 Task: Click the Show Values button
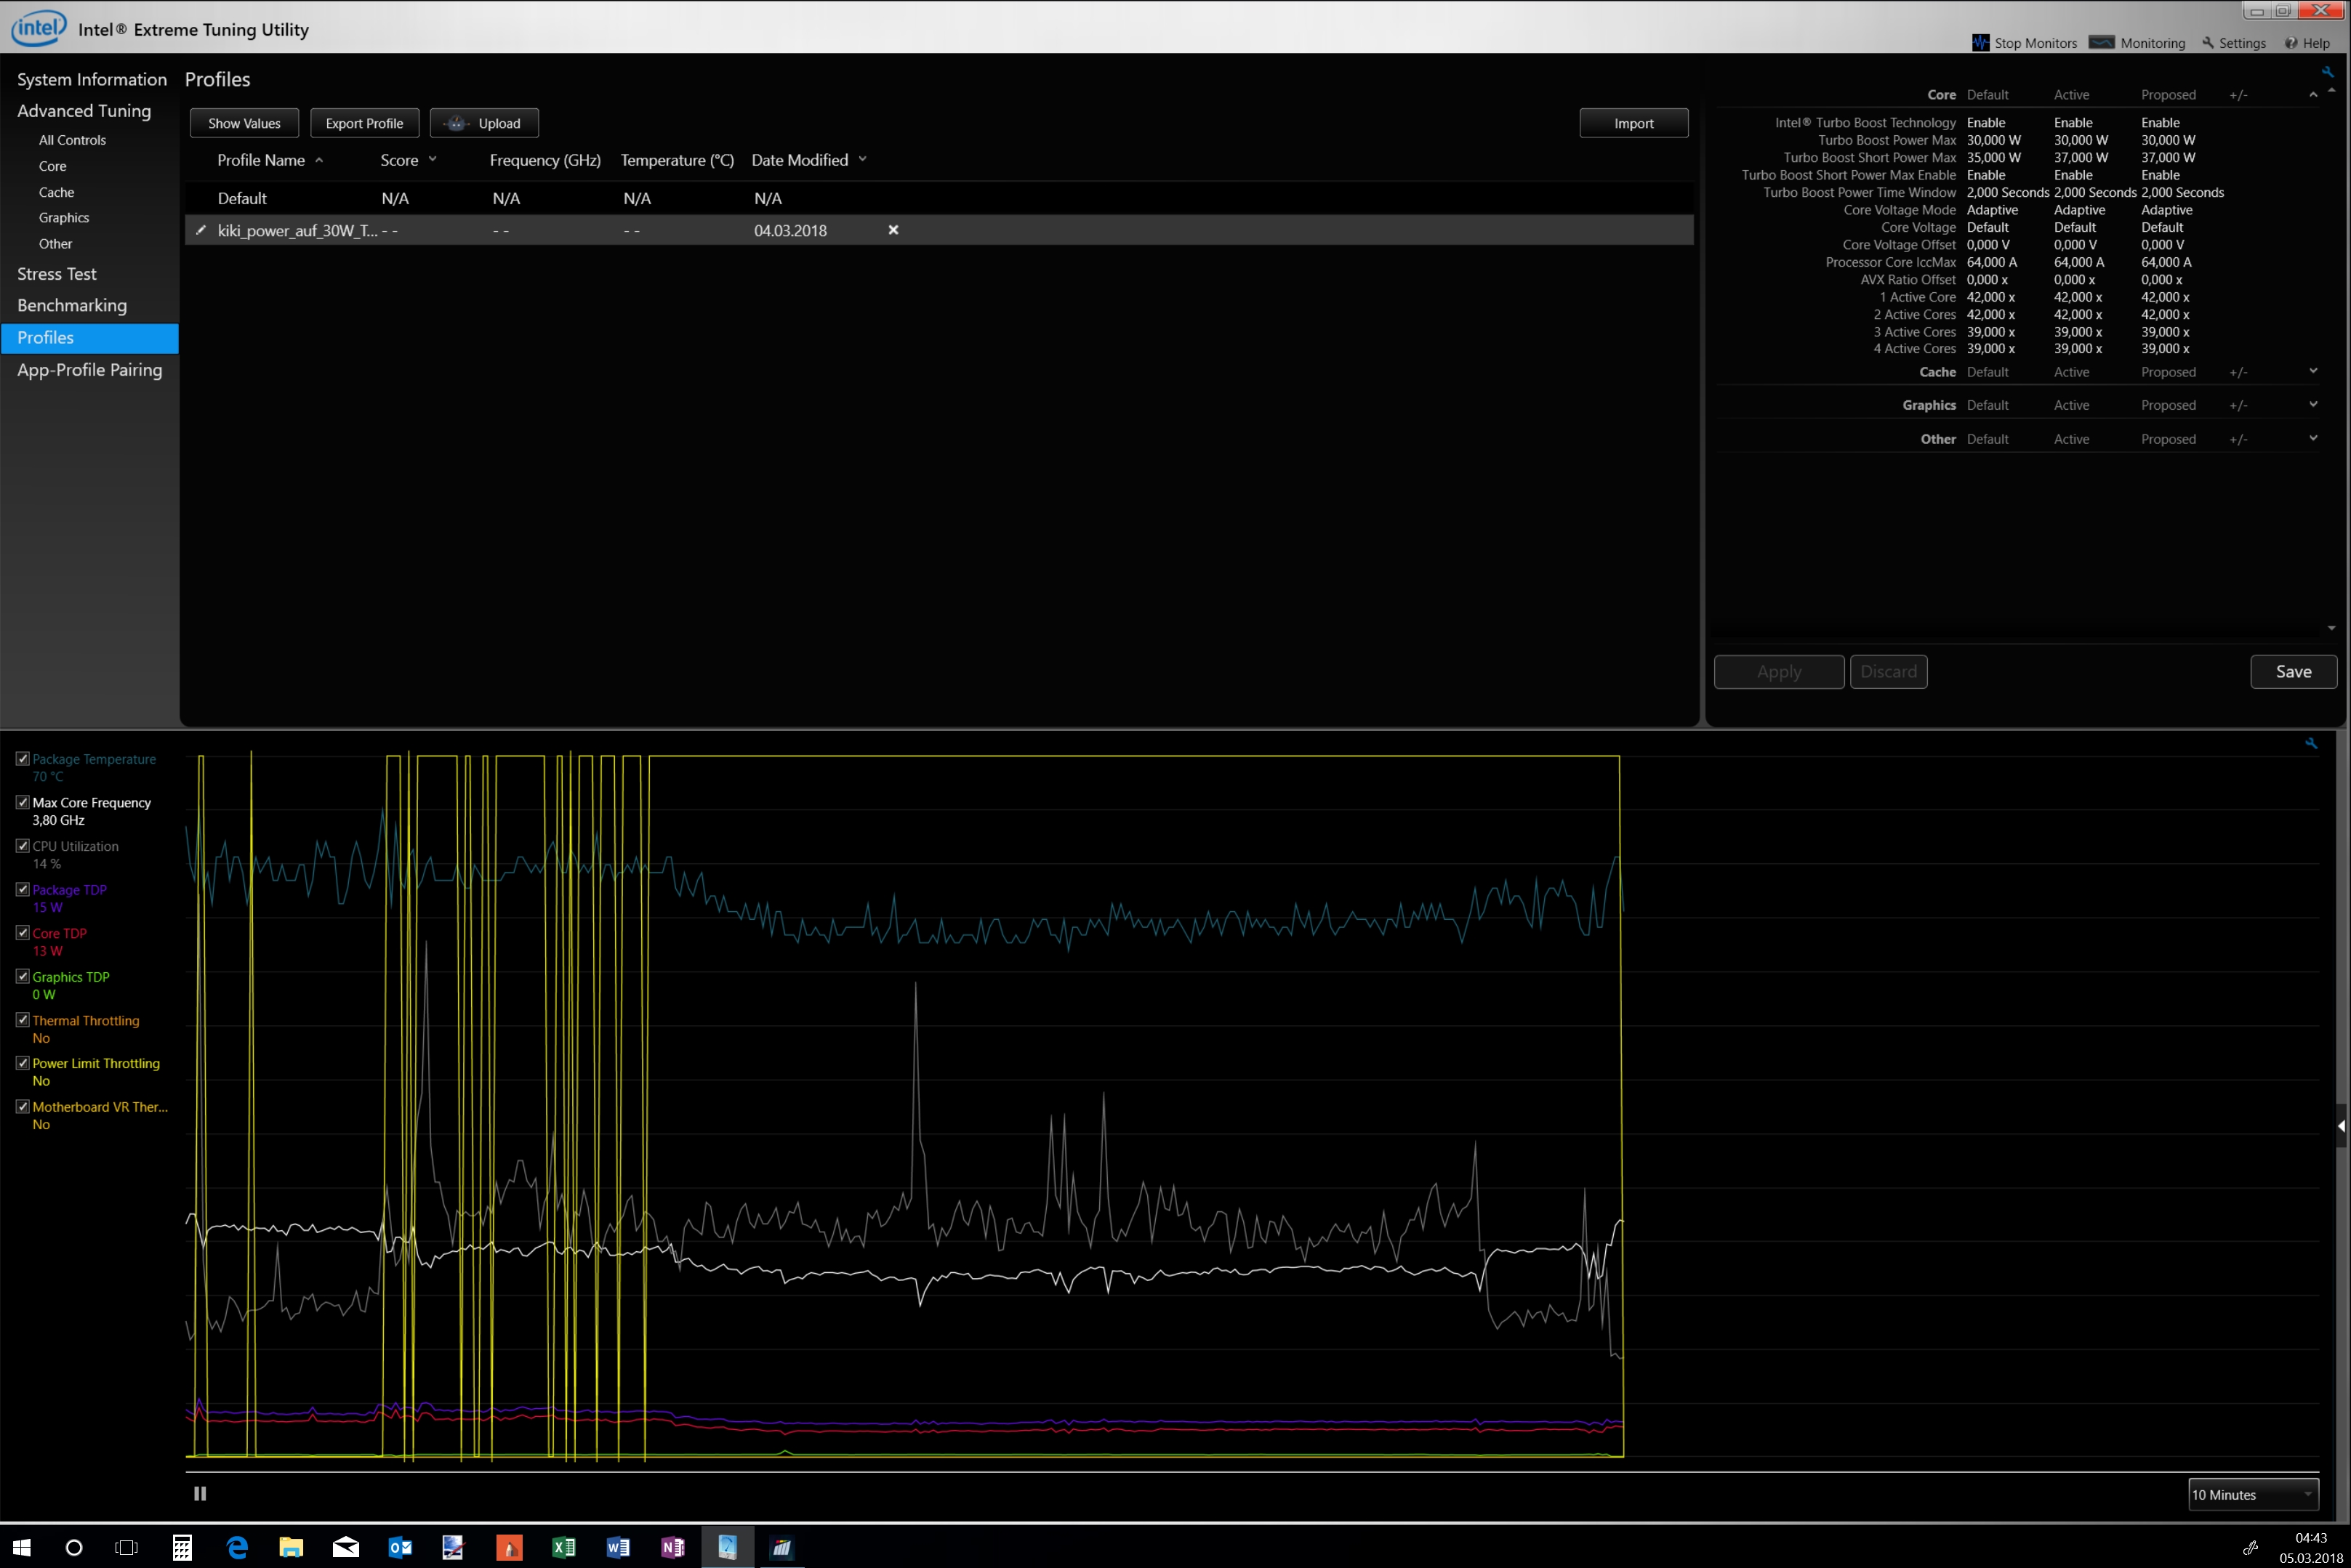pos(244,123)
